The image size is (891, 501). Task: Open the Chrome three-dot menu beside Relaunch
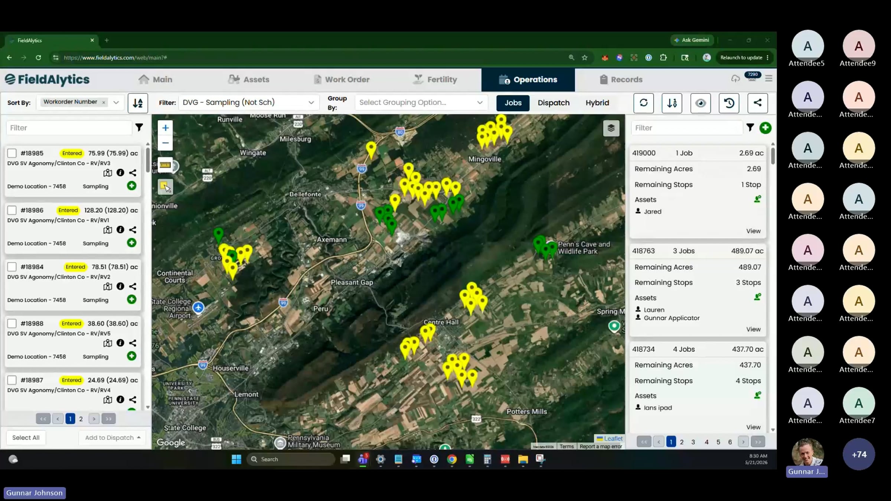coord(767,58)
